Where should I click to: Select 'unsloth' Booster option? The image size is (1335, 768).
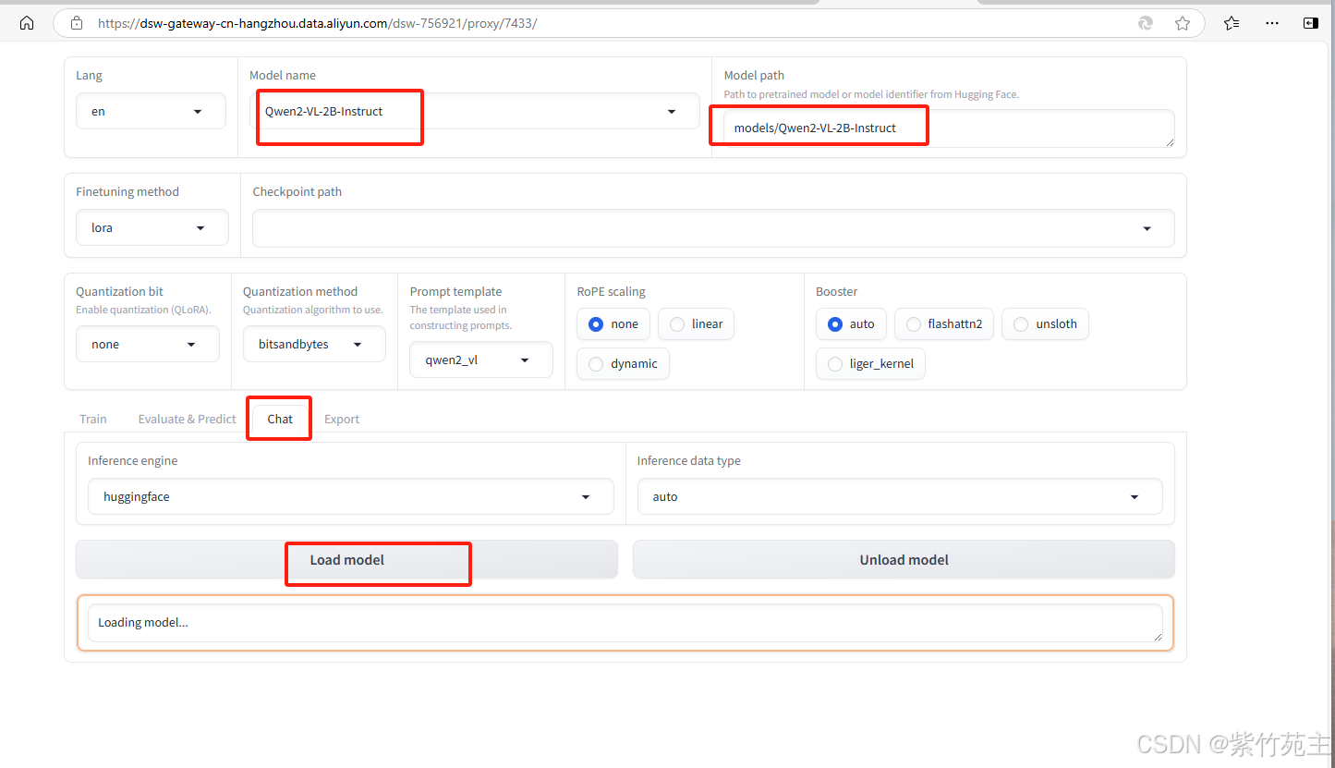1045,324
